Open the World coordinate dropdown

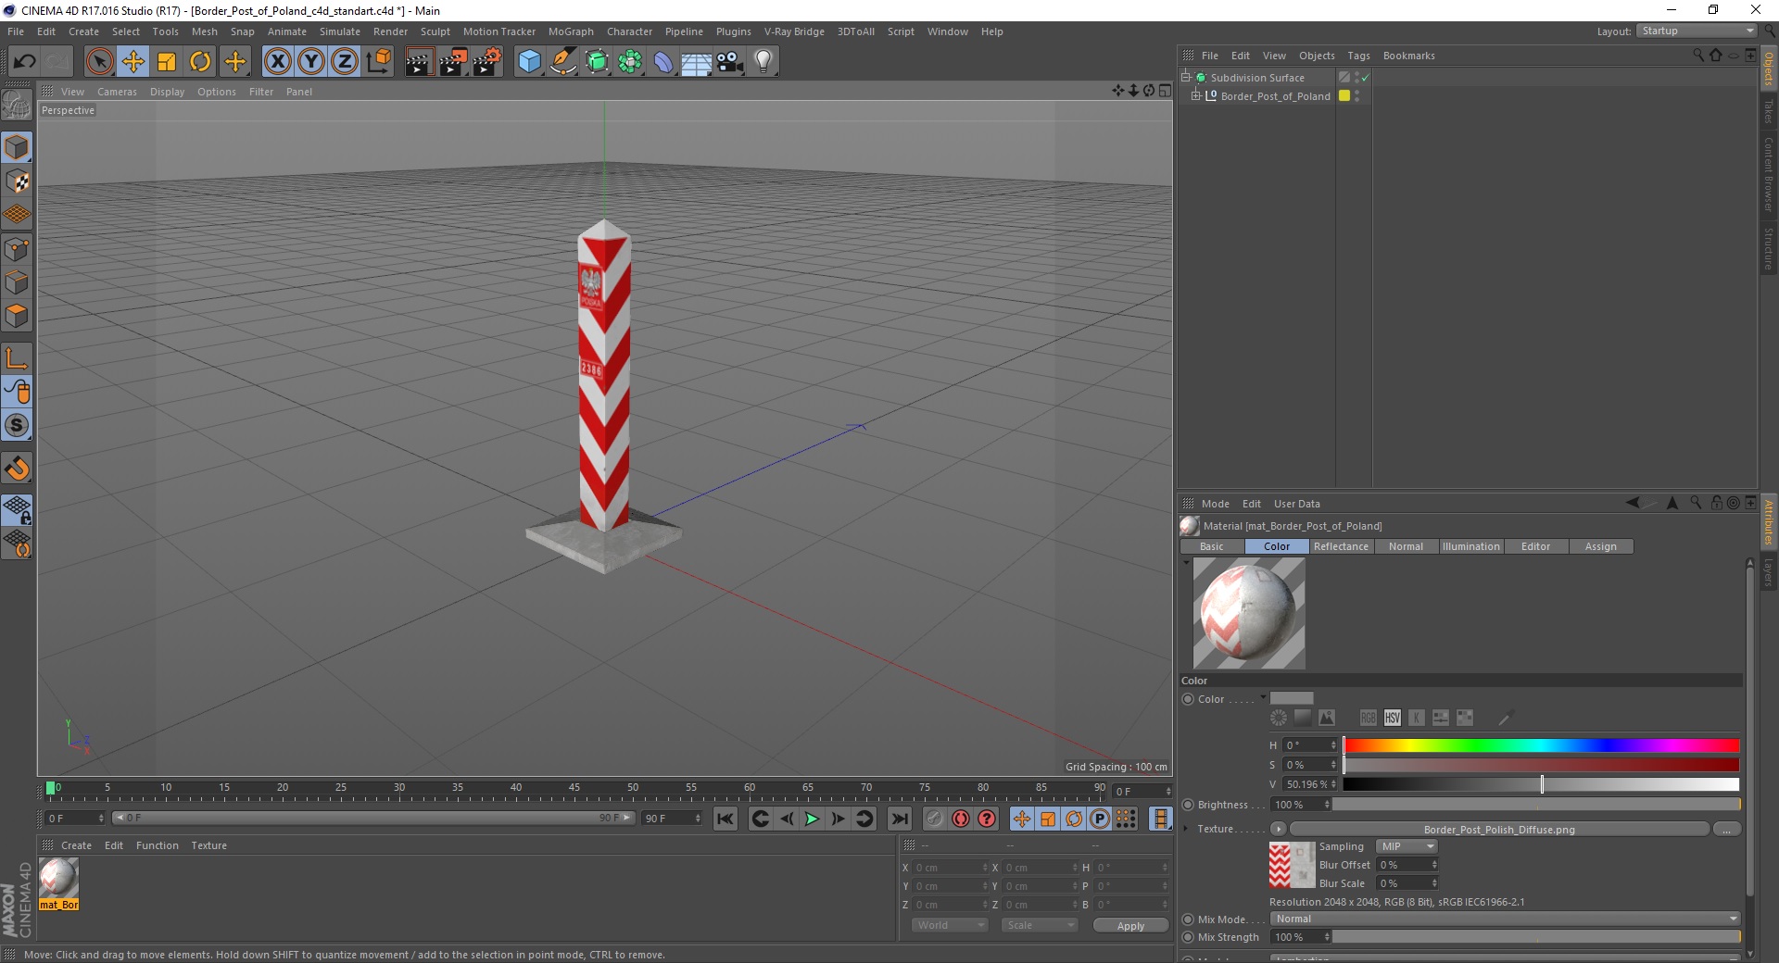pyautogui.click(x=950, y=925)
